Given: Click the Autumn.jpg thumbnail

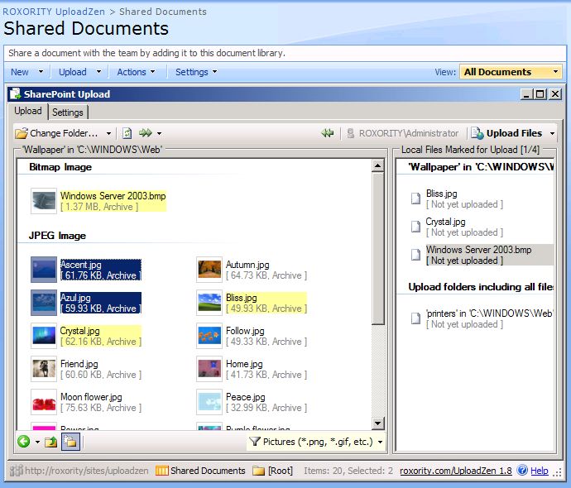Looking at the screenshot, I should 209,270.
